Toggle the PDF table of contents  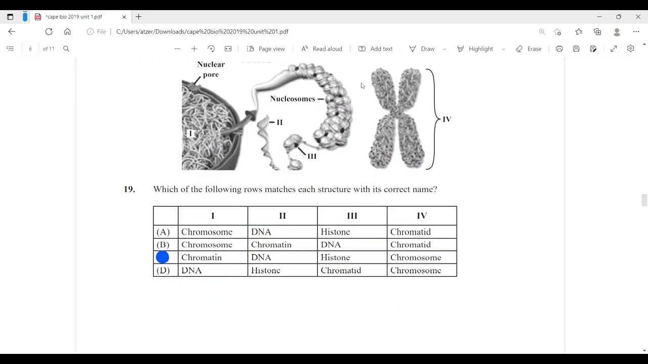[10, 49]
